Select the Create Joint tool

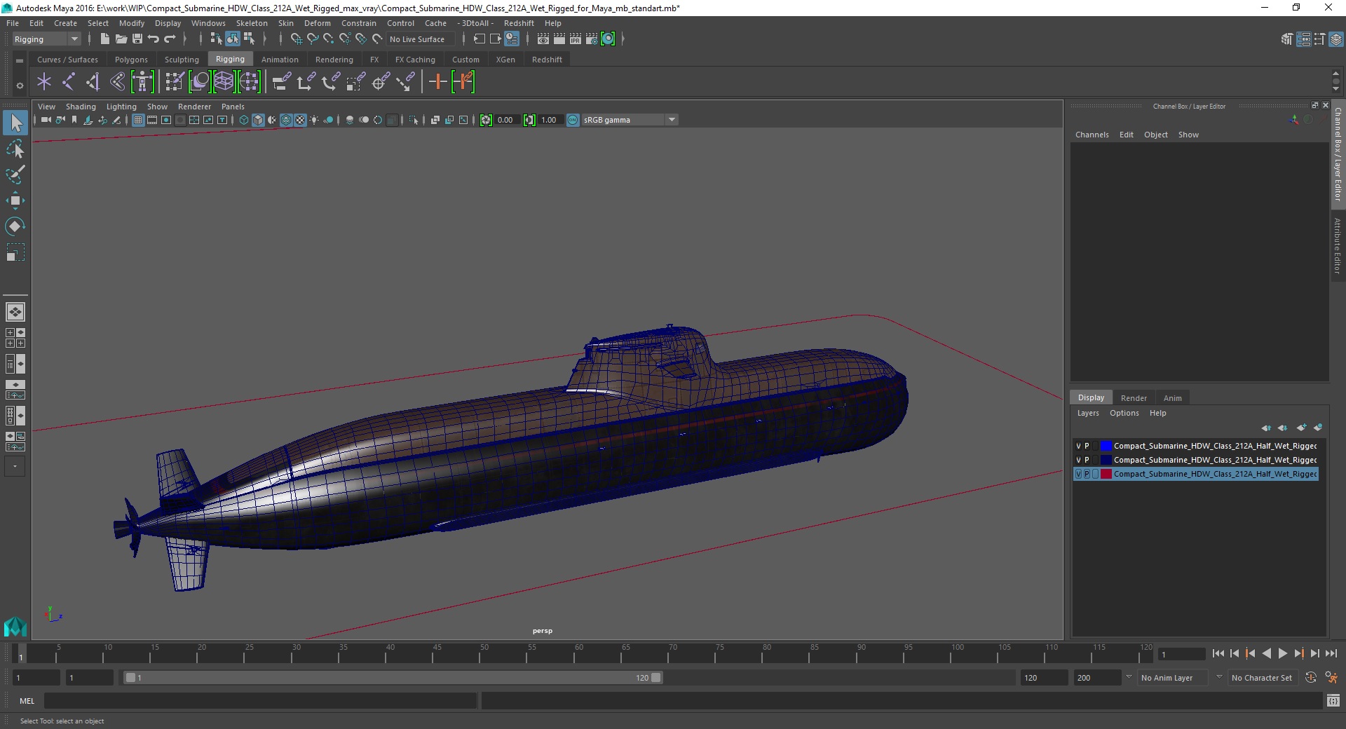[x=69, y=82]
